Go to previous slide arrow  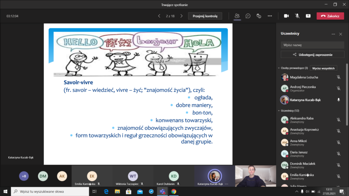click(x=159, y=16)
